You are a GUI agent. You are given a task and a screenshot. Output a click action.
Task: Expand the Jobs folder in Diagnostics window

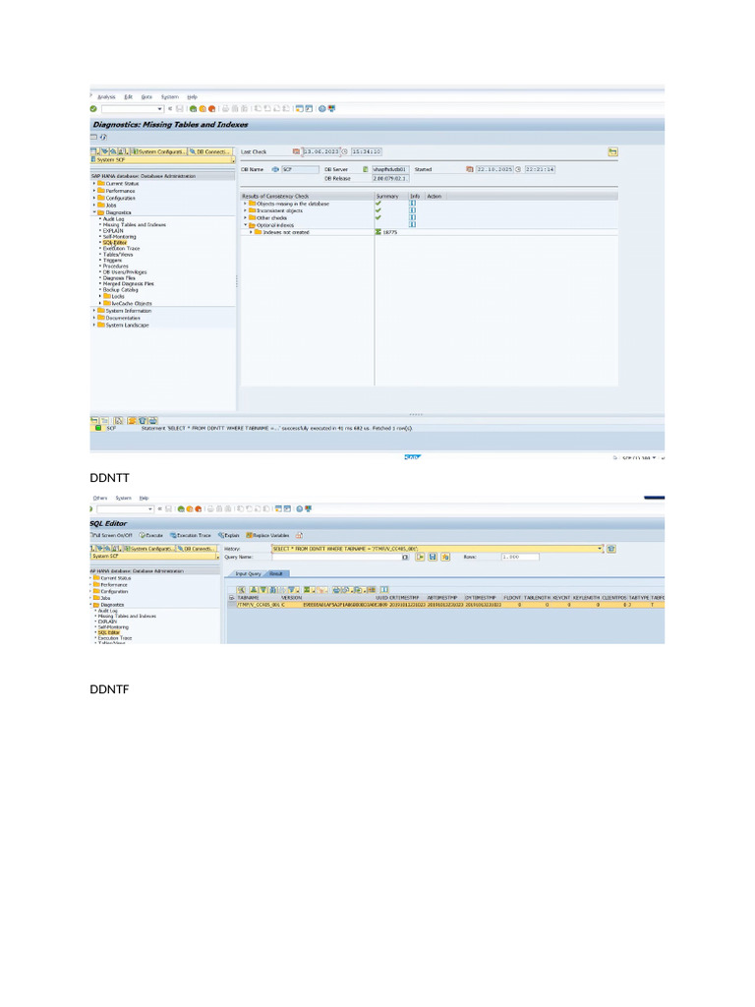(94, 205)
